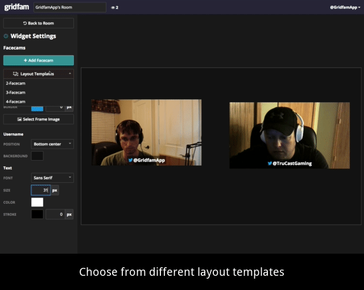The height and width of the screenshot is (290, 364).
Task: Collapse the Layout Templates dropdown
Action: coord(39,74)
